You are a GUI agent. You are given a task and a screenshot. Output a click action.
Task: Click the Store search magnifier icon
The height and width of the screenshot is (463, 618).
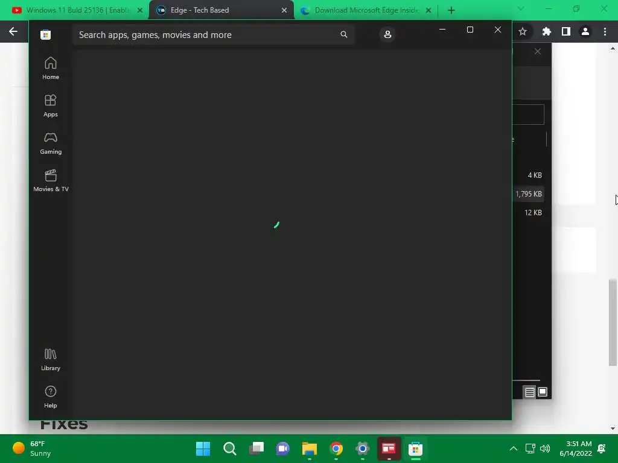pos(343,34)
